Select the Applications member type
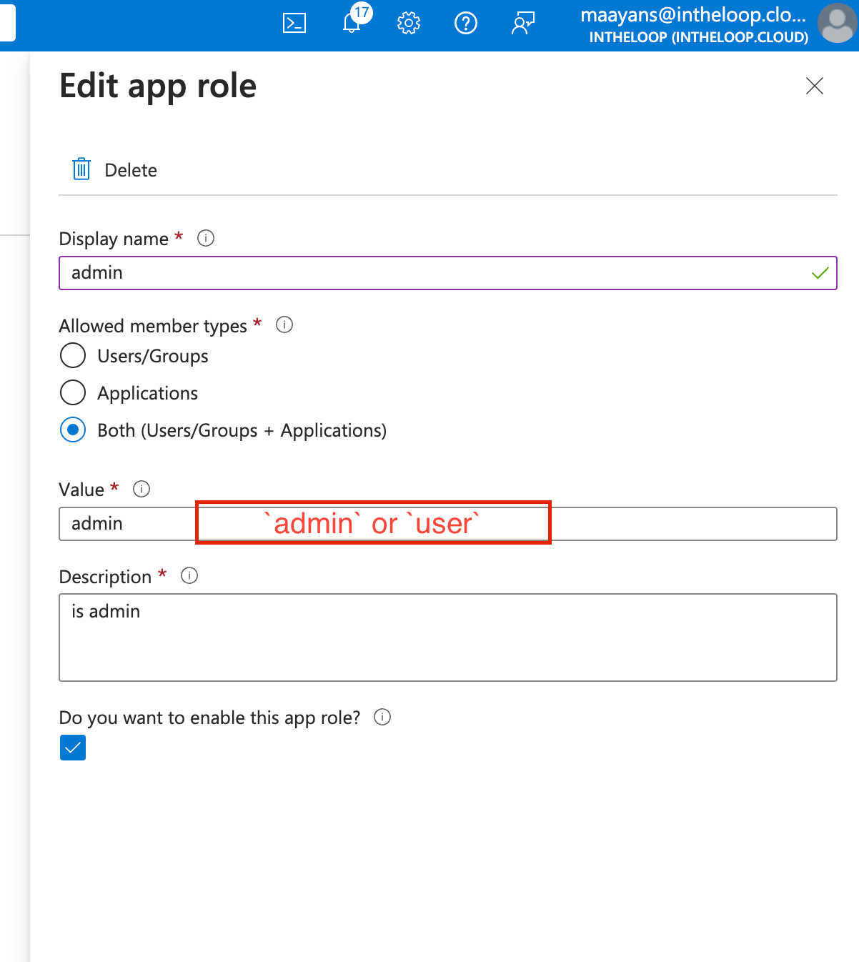The image size is (859, 962). click(72, 392)
